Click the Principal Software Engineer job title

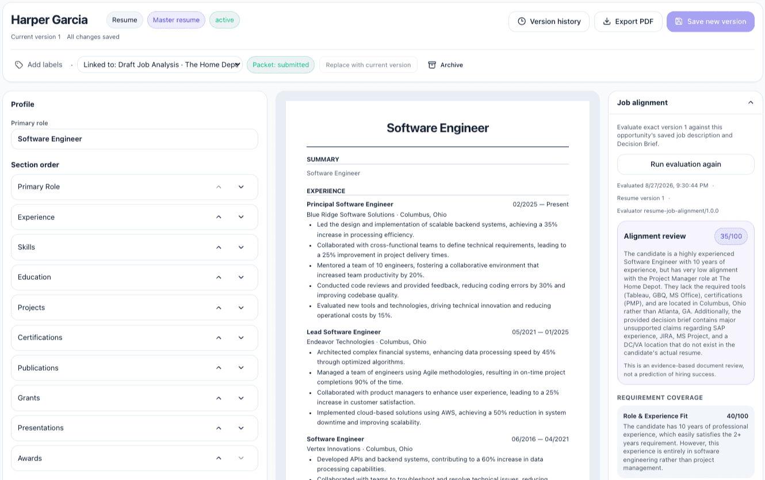(350, 204)
